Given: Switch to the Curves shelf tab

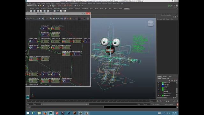Looking at the screenshot, I should (x=38, y=9).
